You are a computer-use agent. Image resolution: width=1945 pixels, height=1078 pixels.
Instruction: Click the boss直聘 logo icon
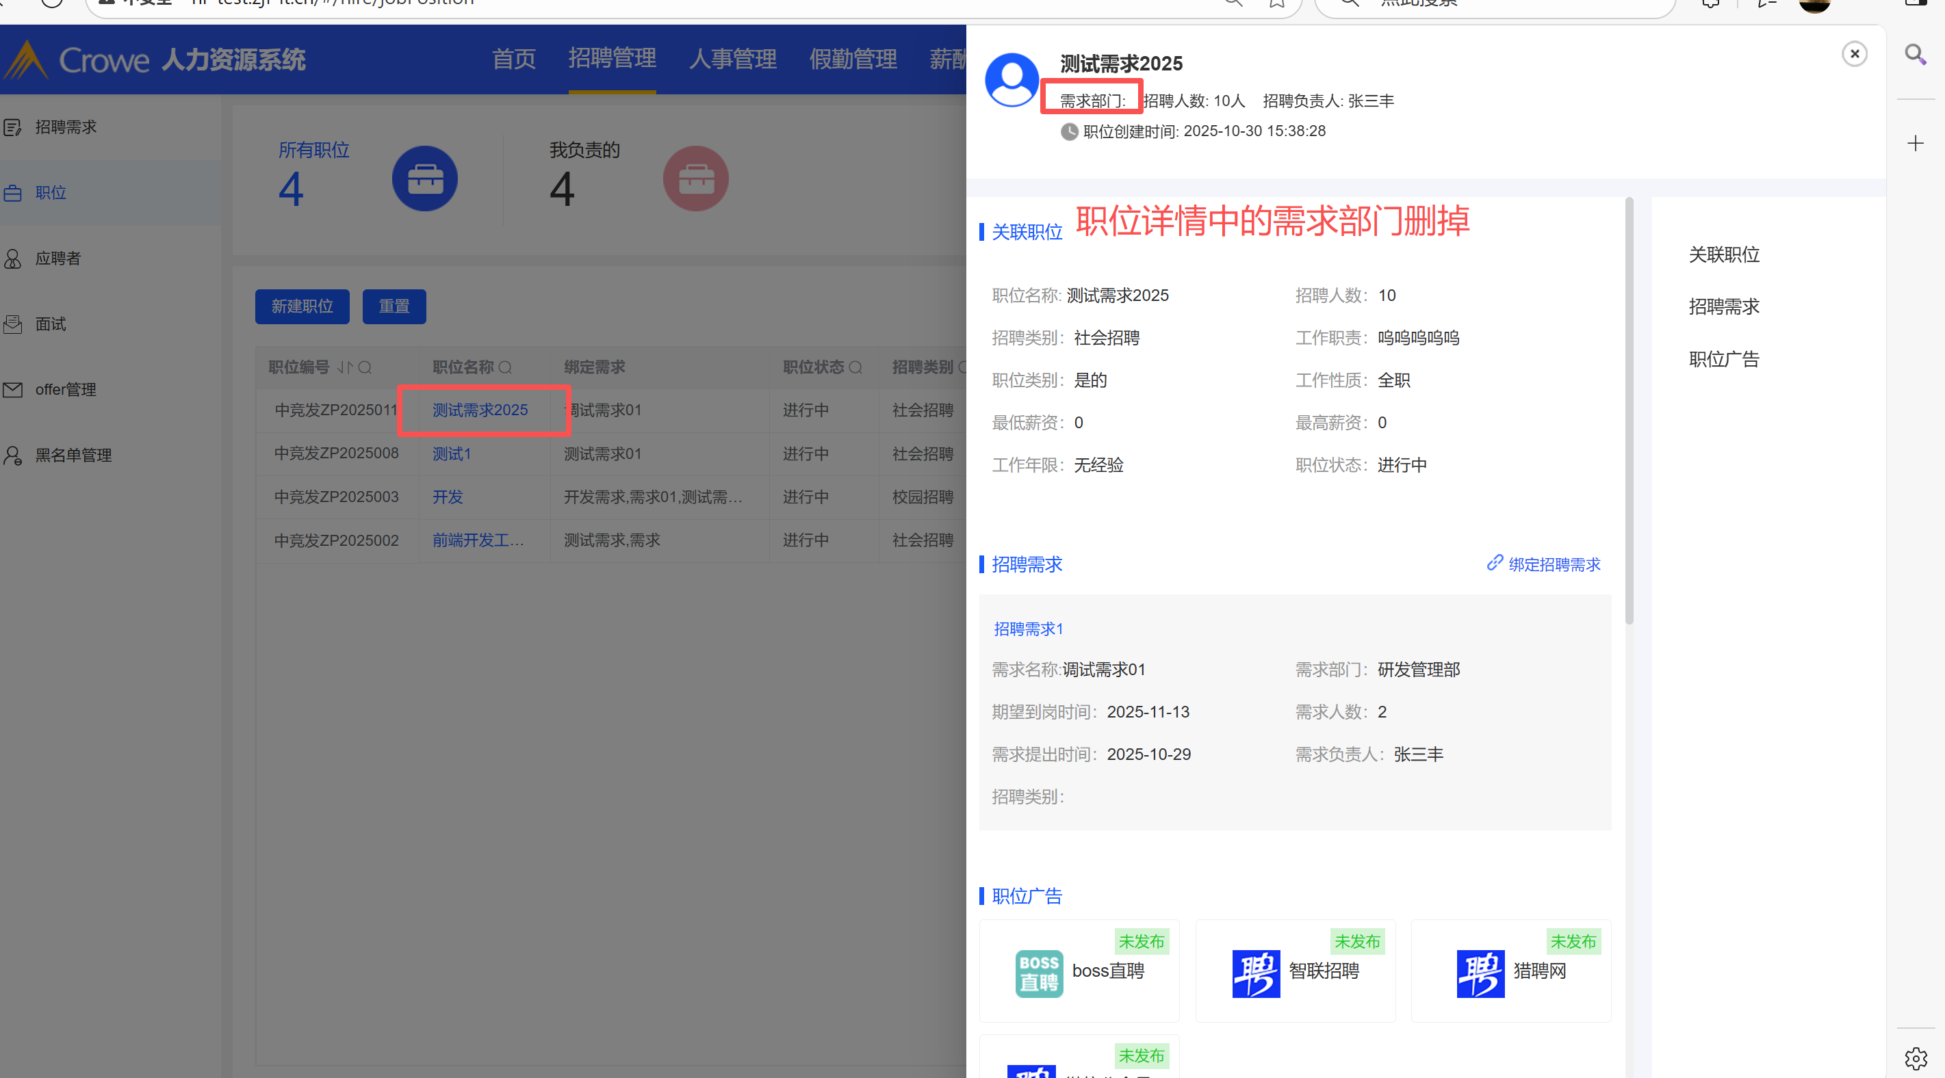click(1038, 973)
